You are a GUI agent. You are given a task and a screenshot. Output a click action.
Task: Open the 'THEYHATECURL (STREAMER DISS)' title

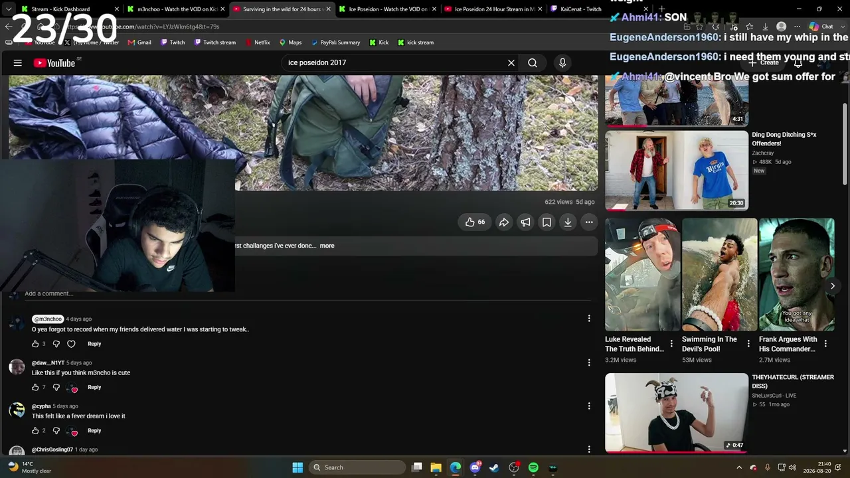point(793,382)
